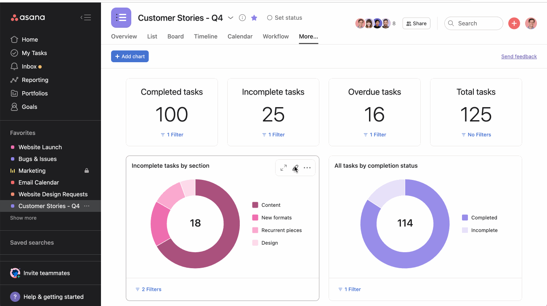Open the Send feedback link
547x306 pixels.
click(x=519, y=56)
